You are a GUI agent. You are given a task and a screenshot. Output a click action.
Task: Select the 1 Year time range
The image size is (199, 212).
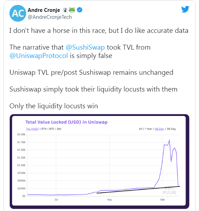click(x=149, y=129)
